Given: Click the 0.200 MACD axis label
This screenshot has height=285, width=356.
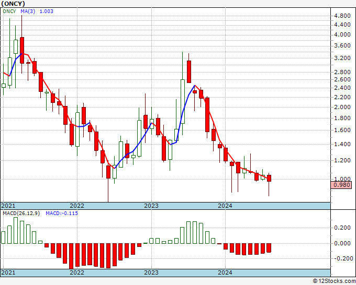Looking at the screenshot, I should click(342, 228).
